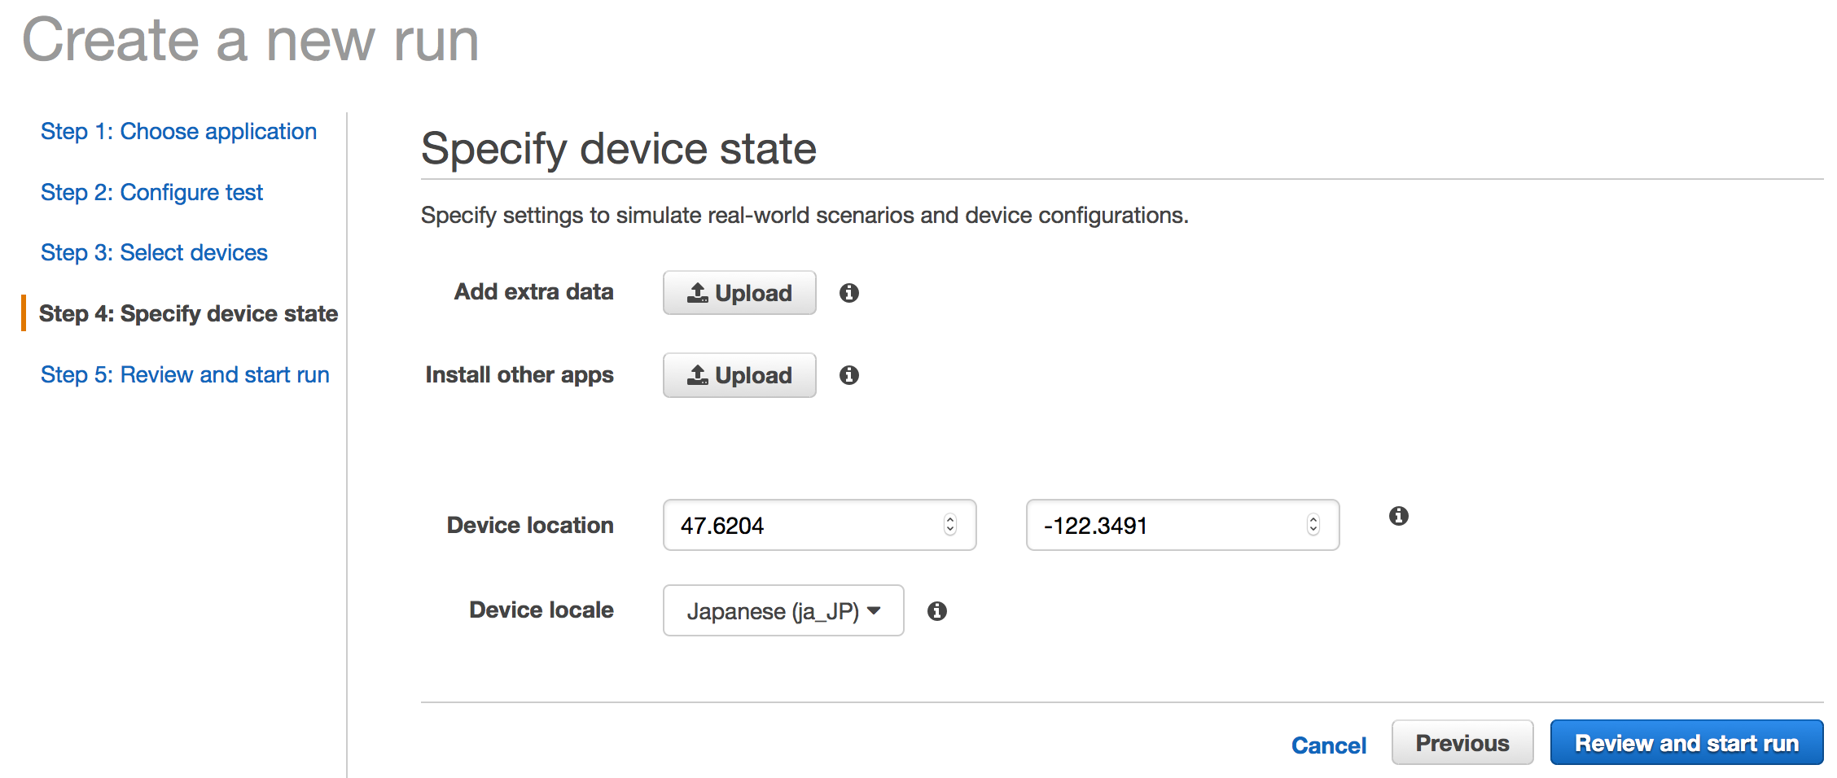1837x778 pixels.
Task: Click latitude stepper arrows in 47.6204 field
Action: [x=949, y=525]
